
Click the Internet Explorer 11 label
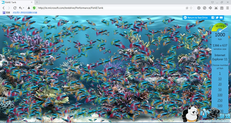220,57
